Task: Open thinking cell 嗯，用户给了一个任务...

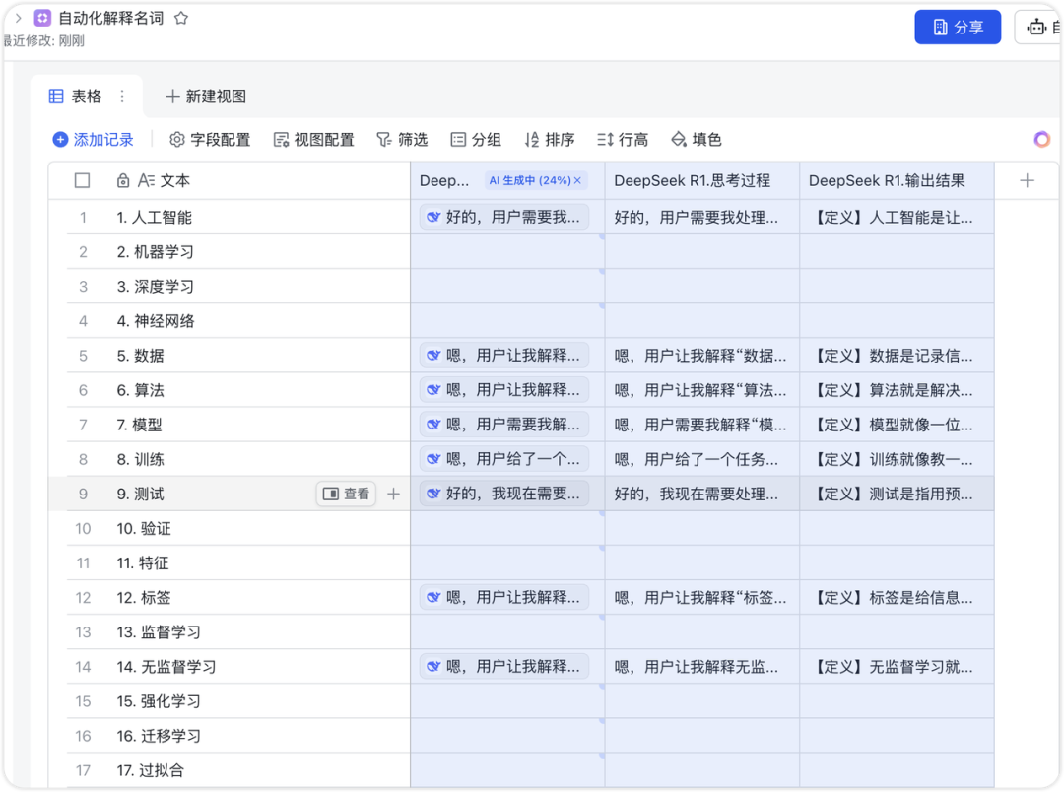Action: click(701, 459)
